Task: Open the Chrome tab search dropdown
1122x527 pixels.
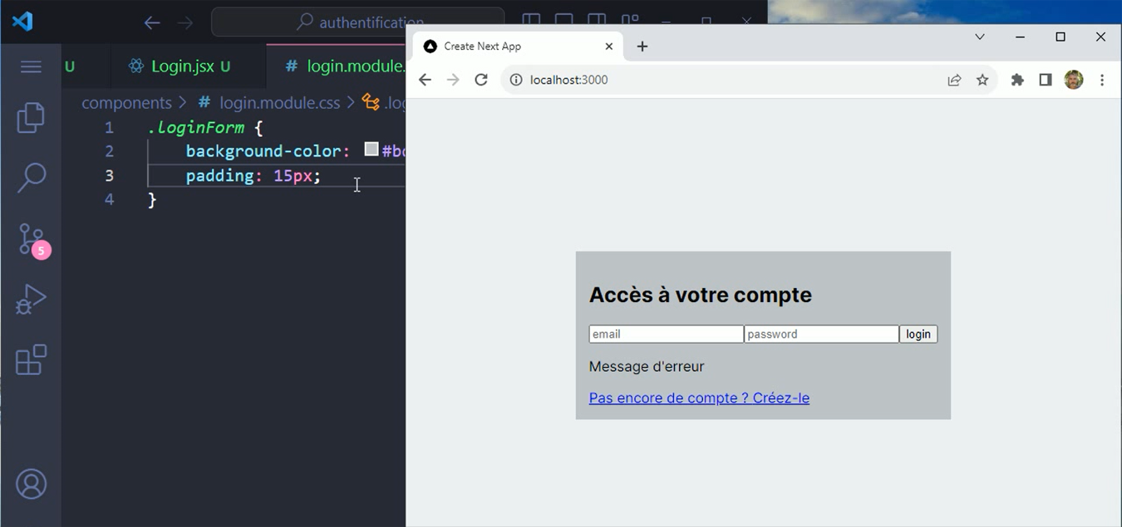Action: [979, 37]
